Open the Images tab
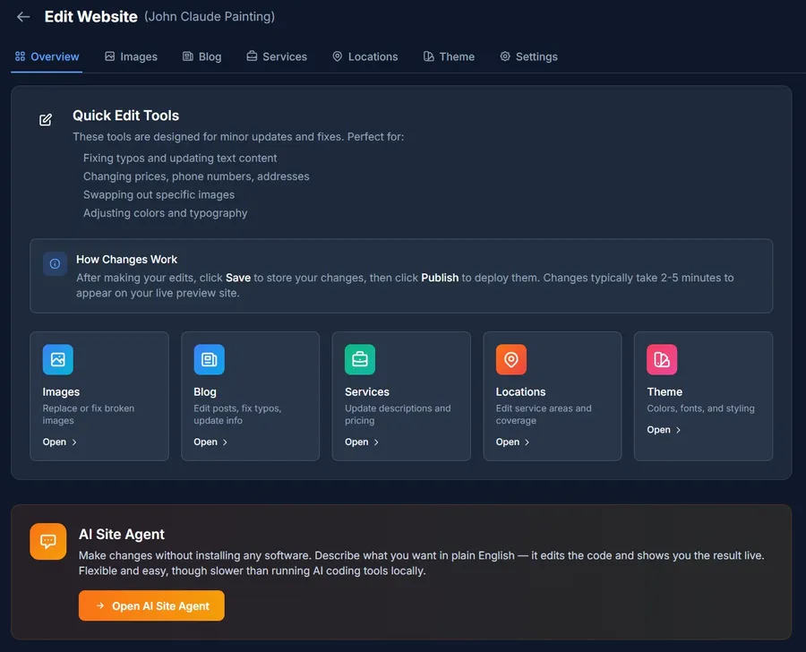806x652 pixels. pyautogui.click(x=131, y=56)
